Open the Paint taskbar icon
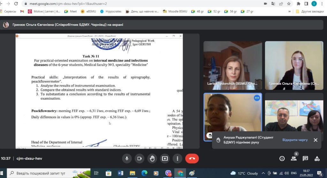 (192, 173)
